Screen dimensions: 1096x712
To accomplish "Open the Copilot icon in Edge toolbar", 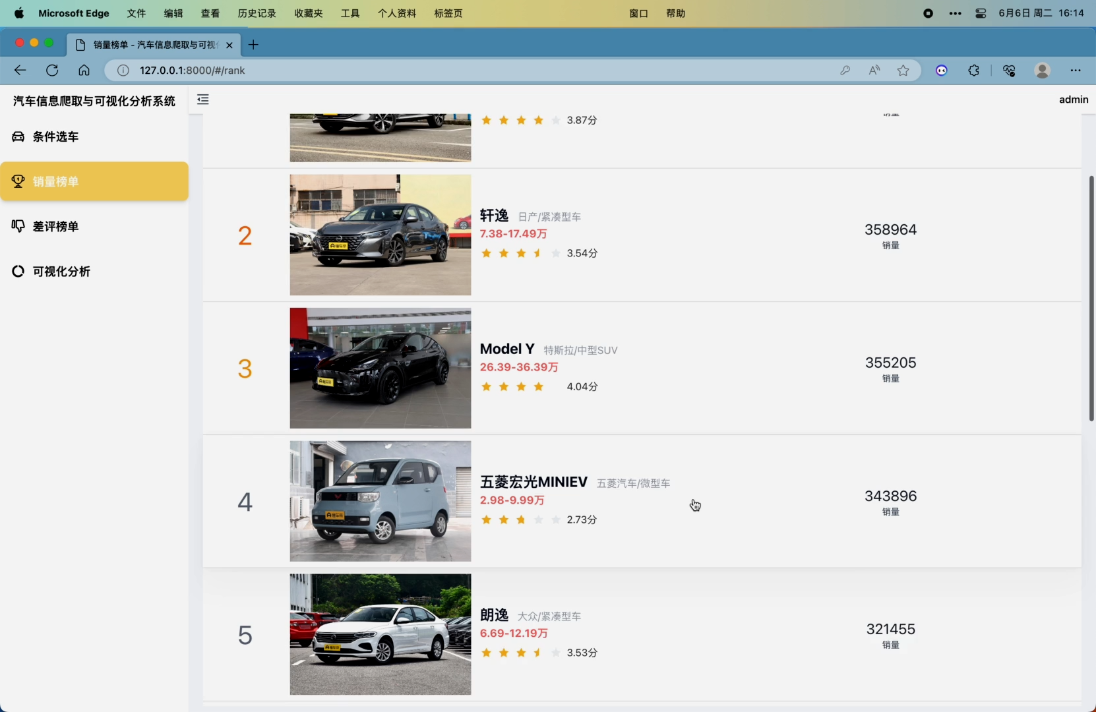I will click(942, 70).
